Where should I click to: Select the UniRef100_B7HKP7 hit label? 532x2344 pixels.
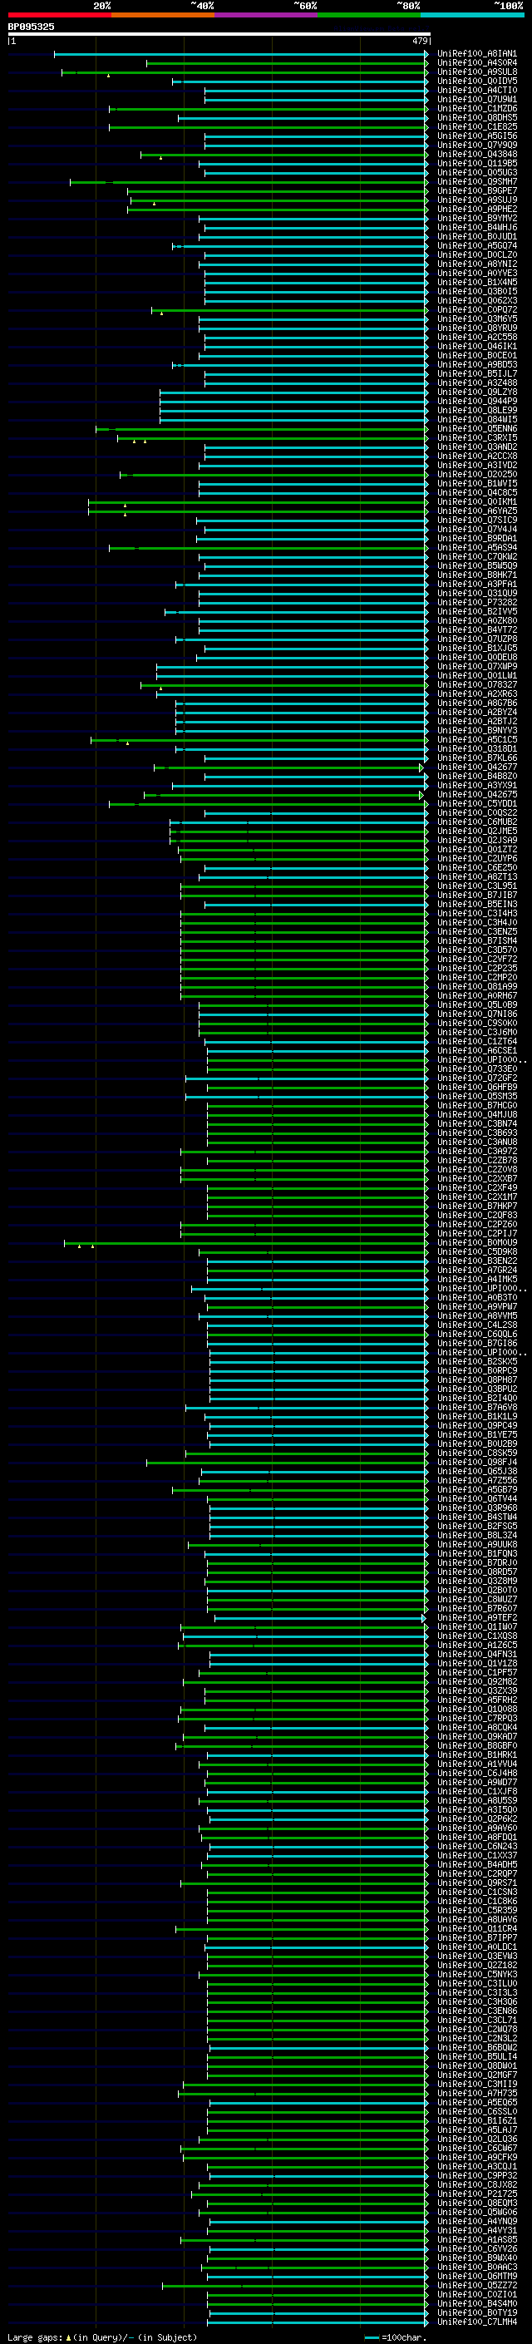(x=476, y=1206)
